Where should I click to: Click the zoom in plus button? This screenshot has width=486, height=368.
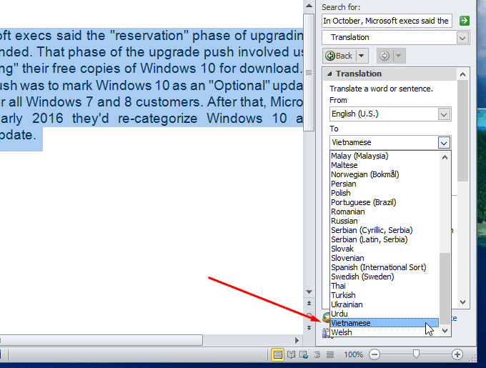coord(457,354)
